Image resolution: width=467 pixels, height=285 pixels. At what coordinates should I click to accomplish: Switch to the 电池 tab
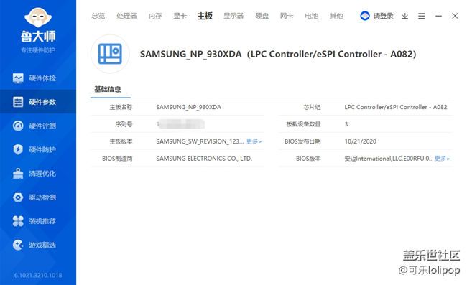click(312, 16)
